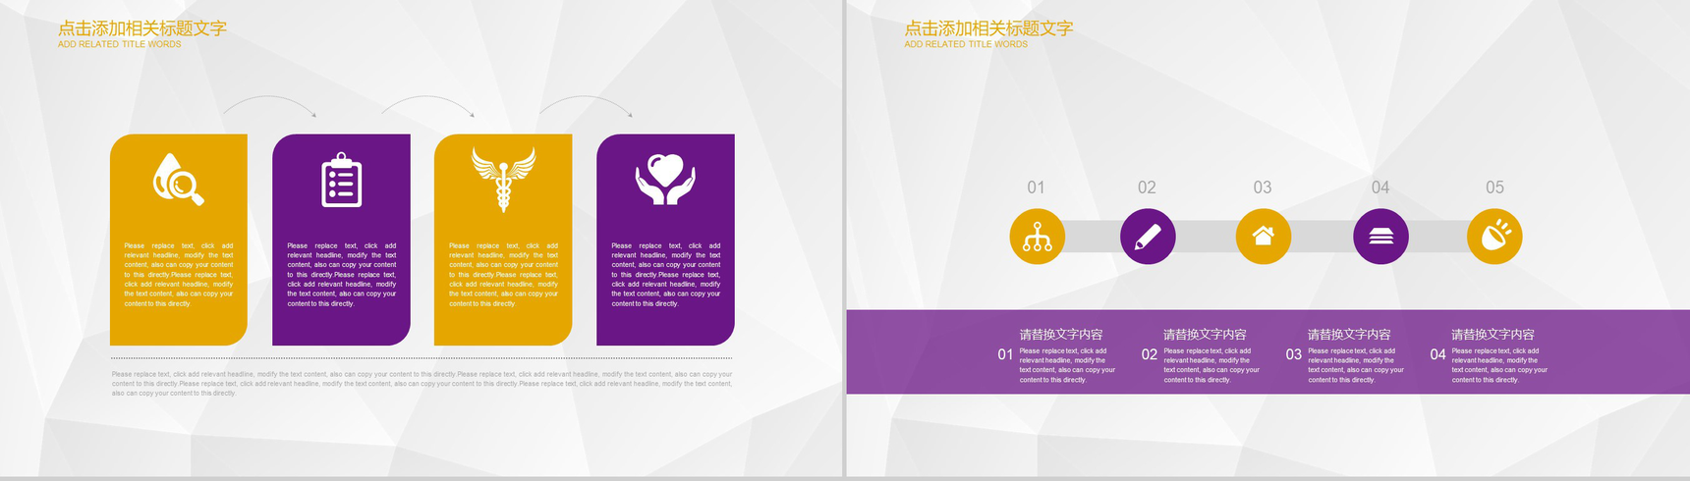Click right slide 'ADD RELATED TITLE WORDS' subtitle

tap(966, 44)
